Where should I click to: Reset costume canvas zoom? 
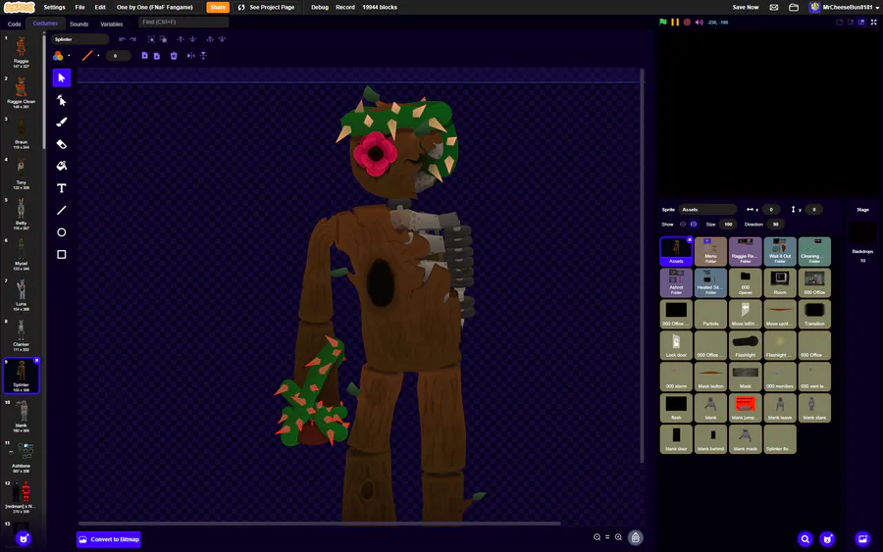coord(607,537)
